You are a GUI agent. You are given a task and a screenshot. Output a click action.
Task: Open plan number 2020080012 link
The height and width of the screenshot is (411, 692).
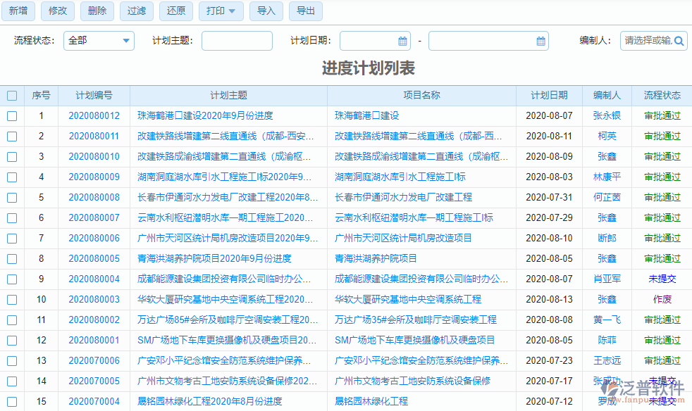[x=95, y=116]
